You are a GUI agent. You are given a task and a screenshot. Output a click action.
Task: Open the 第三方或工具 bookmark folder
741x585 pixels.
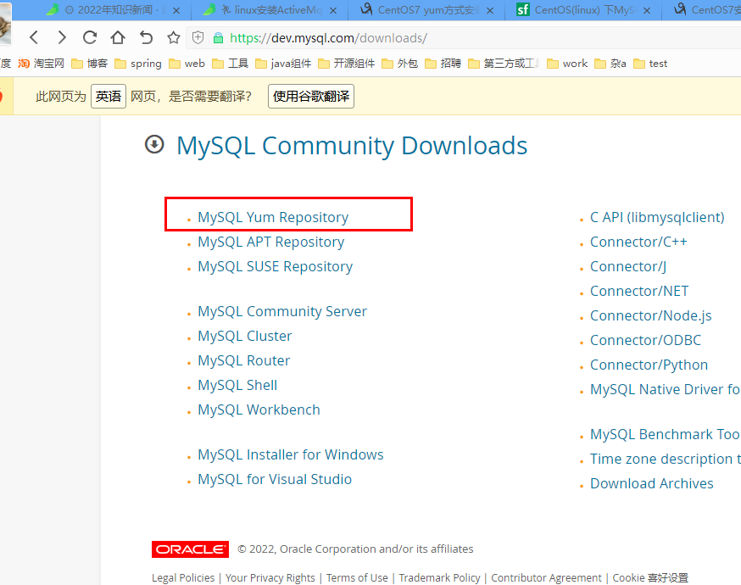pos(504,64)
